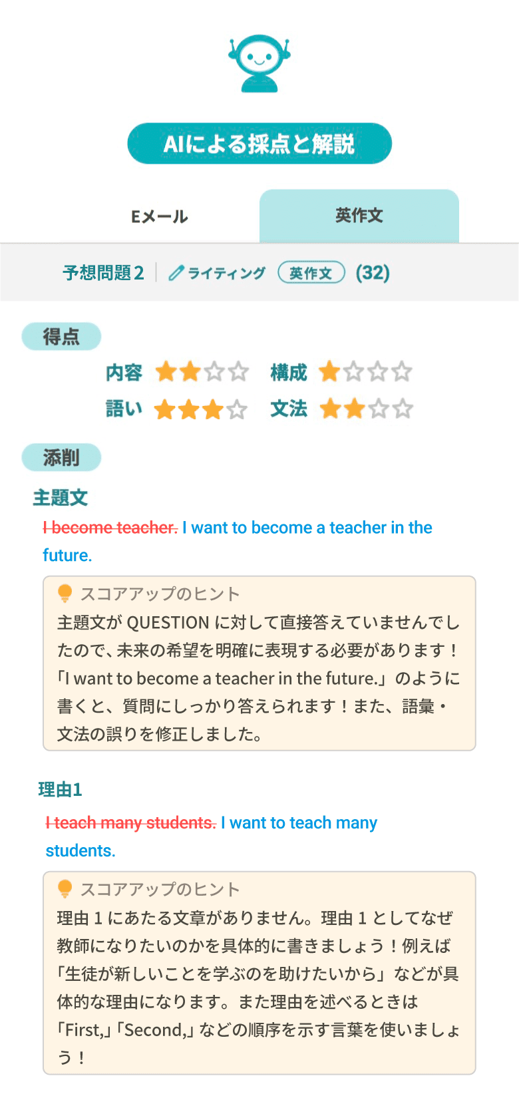Click the lightbulb icon in 理由1 hint box
This screenshot has height=1098, width=519.
coord(65,888)
